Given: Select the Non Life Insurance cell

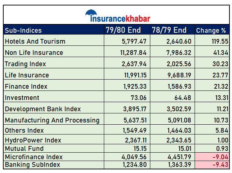Looking at the screenshot, I should pyautogui.click(x=34, y=53).
